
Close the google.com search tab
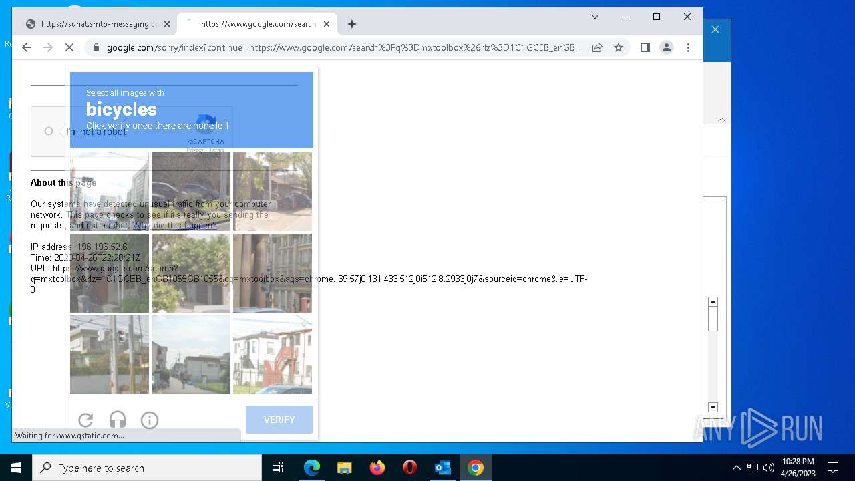point(327,24)
